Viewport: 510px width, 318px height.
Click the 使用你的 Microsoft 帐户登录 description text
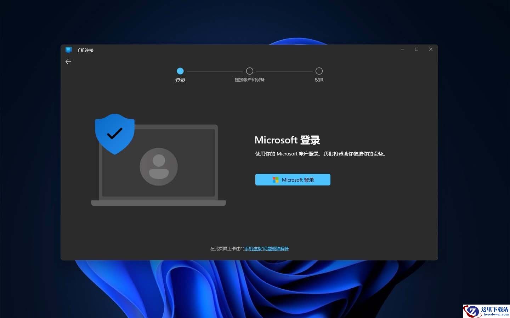pos(320,154)
